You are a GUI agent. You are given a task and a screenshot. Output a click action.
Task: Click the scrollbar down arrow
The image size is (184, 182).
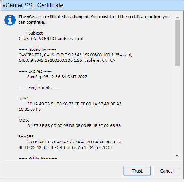177,156
